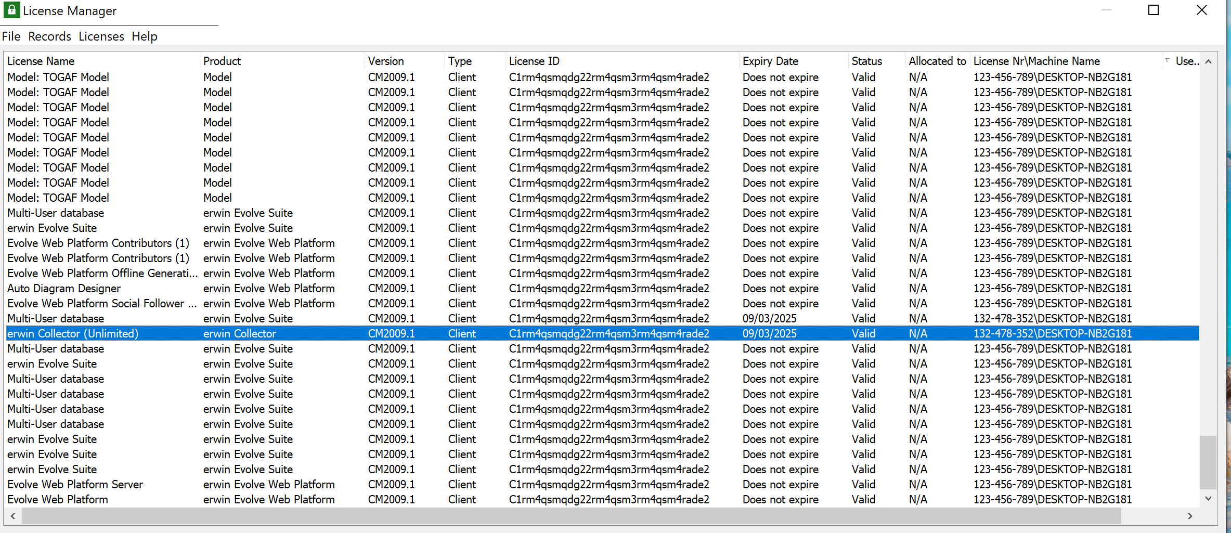Select the Evolve Web Platform Server row
The height and width of the screenshot is (533, 1231).
click(602, 484)
